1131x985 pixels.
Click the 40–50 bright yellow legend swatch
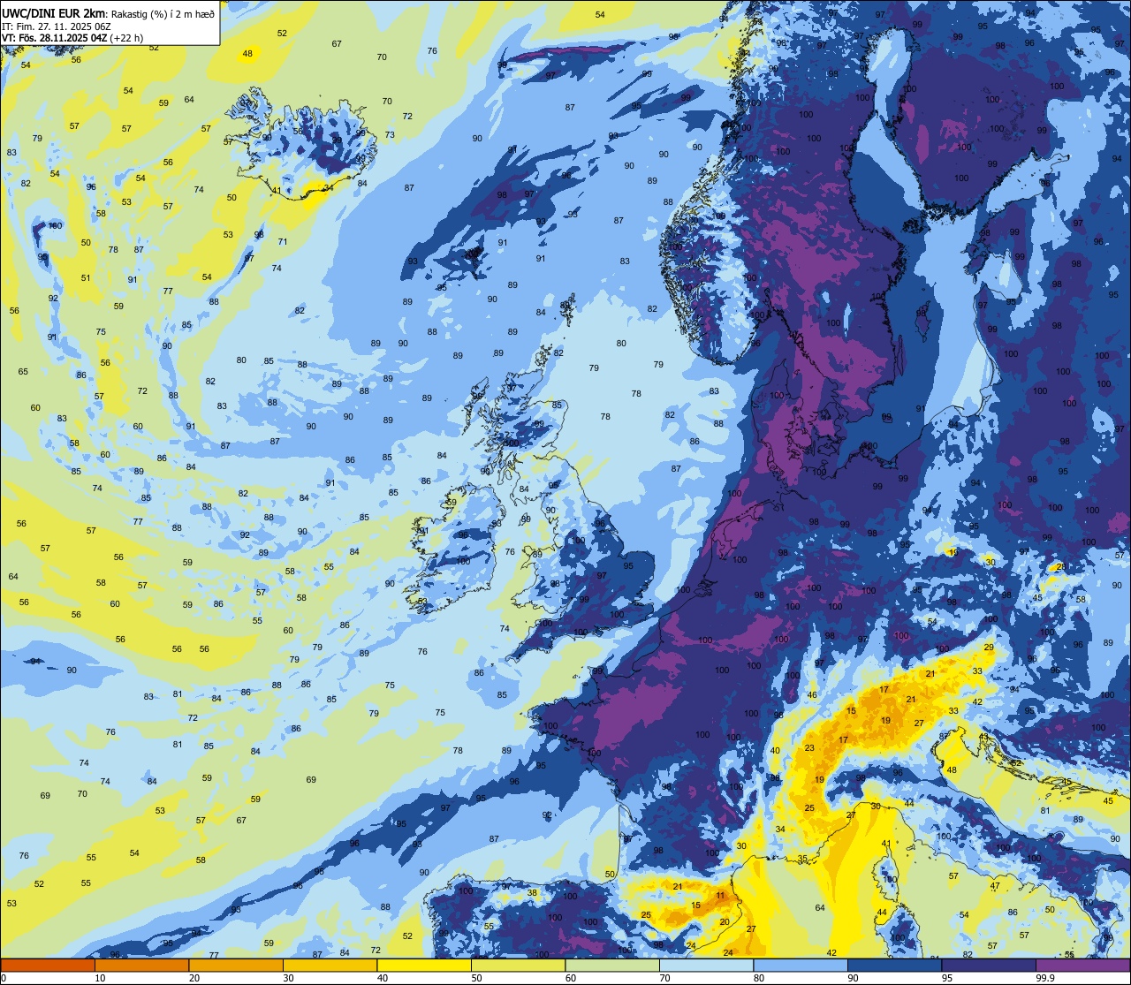coord(424,965)
